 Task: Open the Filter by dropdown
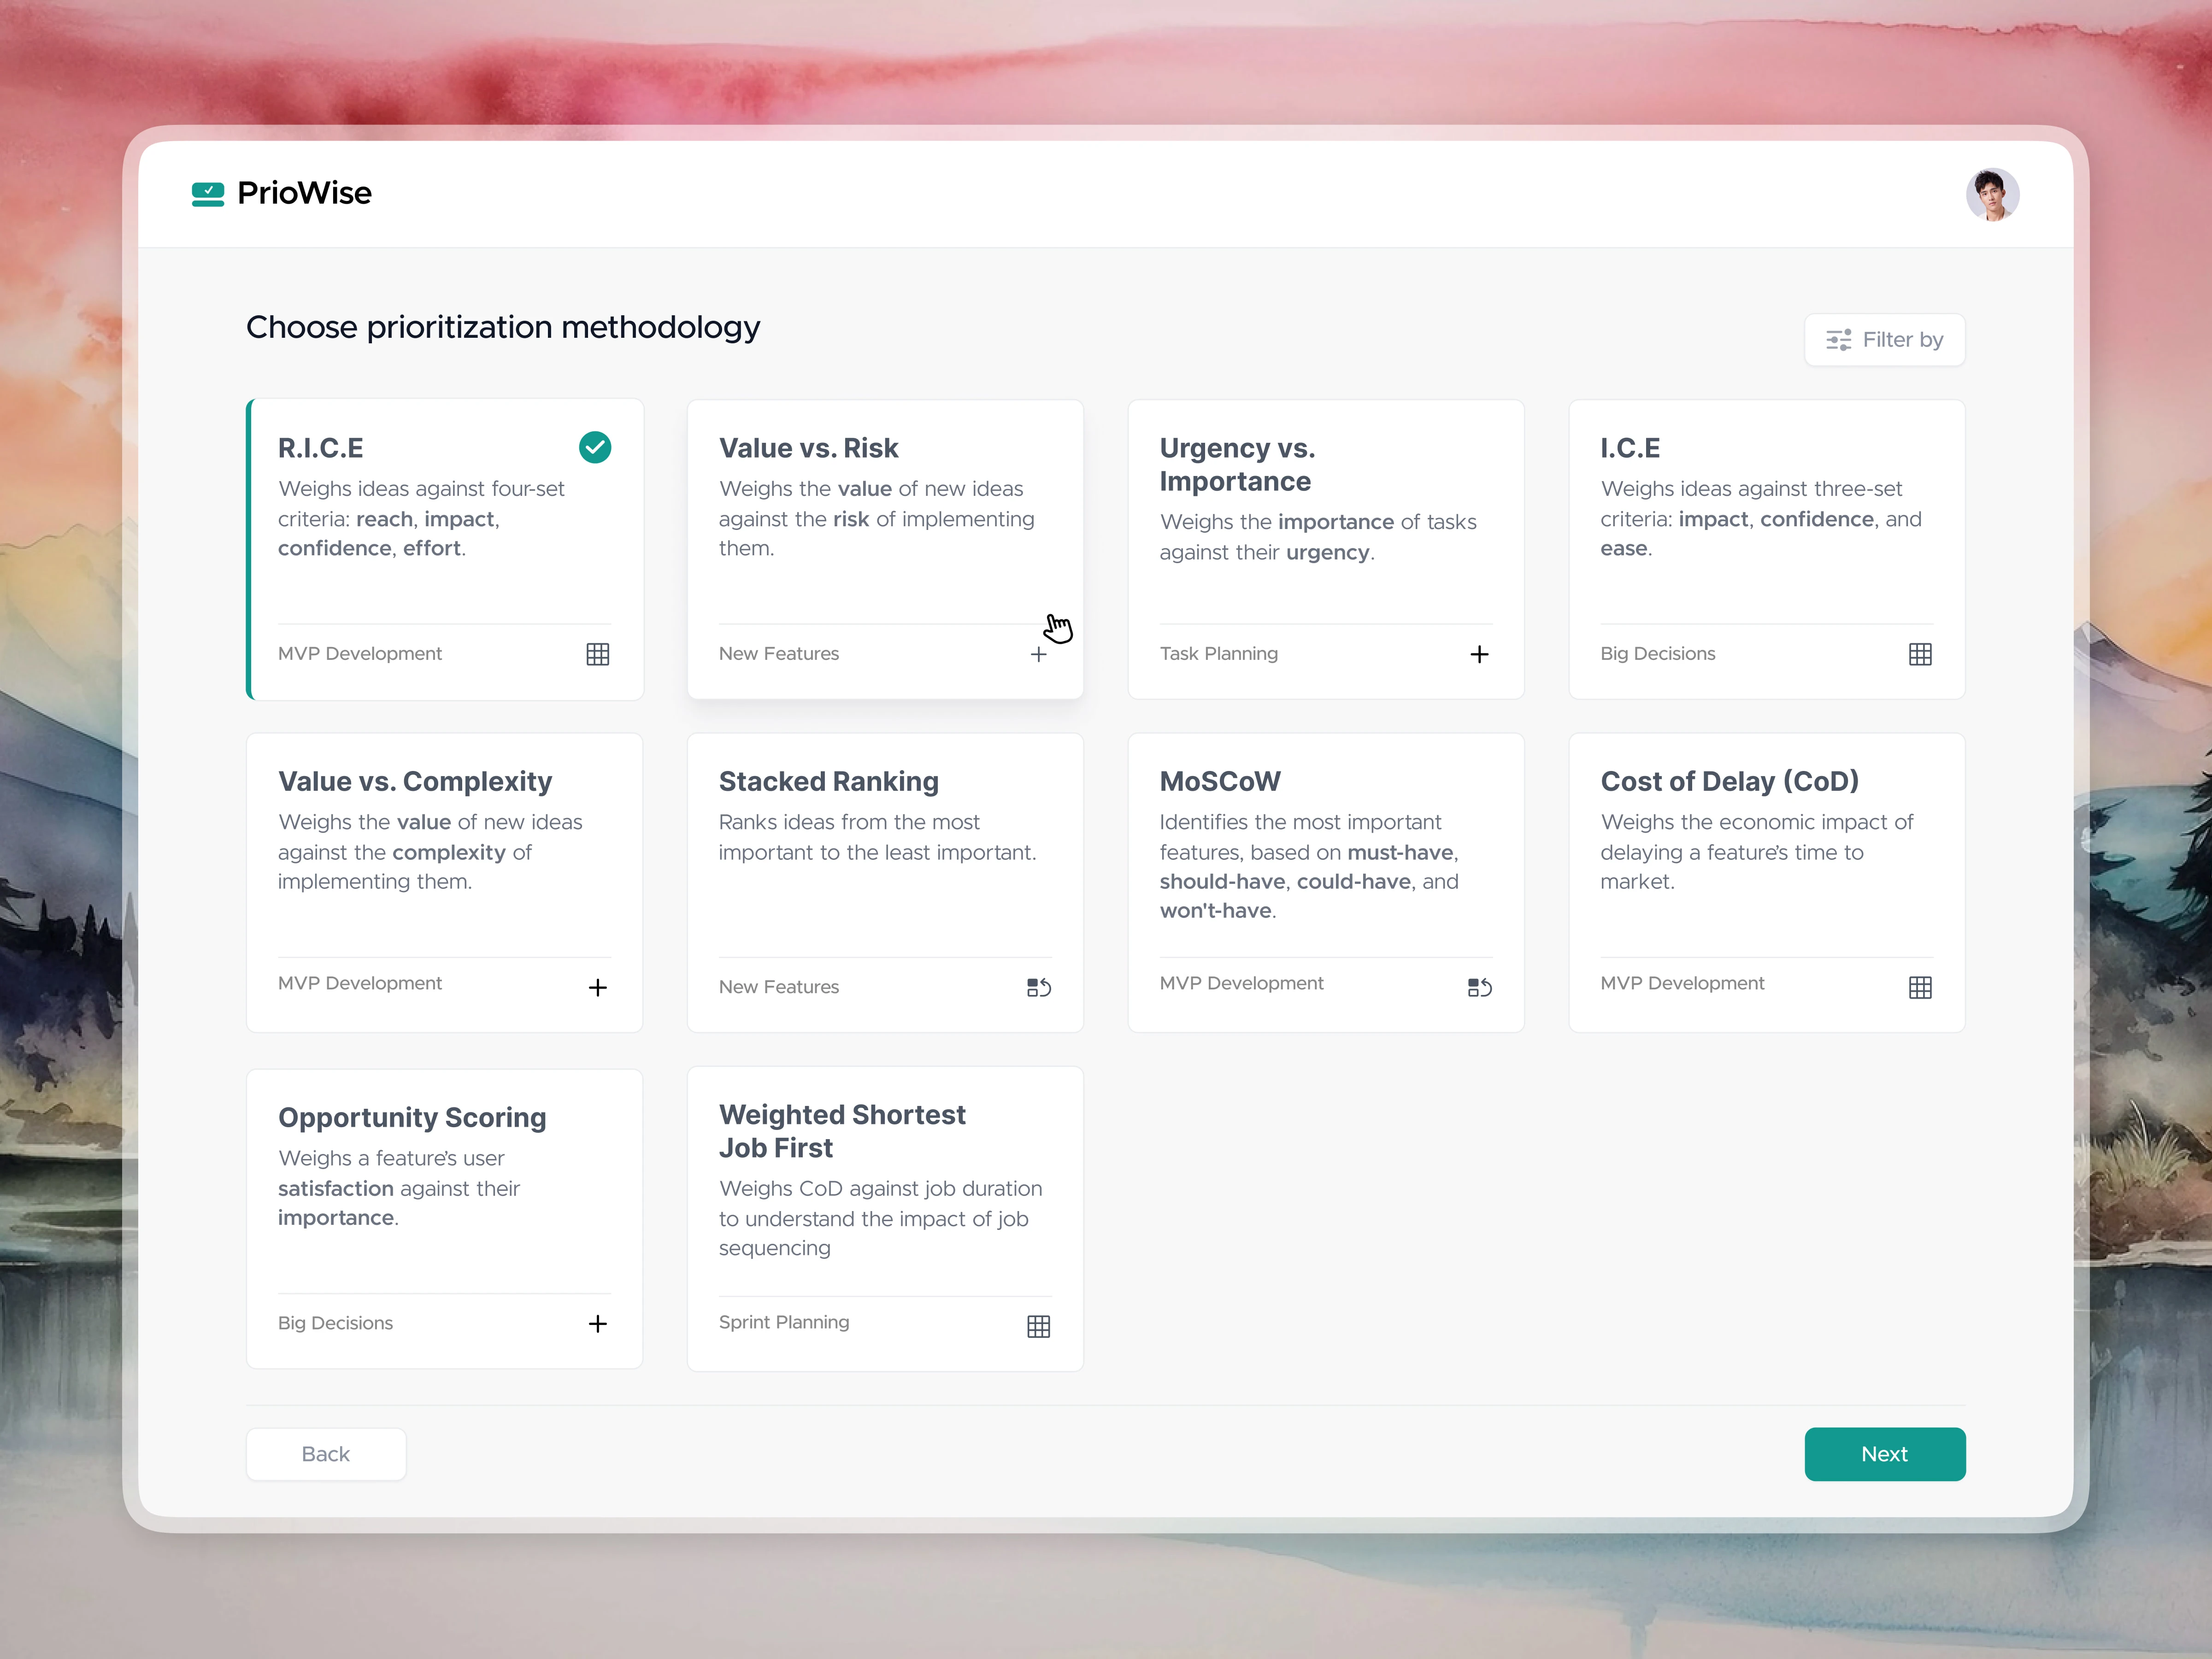point(1884,340)
